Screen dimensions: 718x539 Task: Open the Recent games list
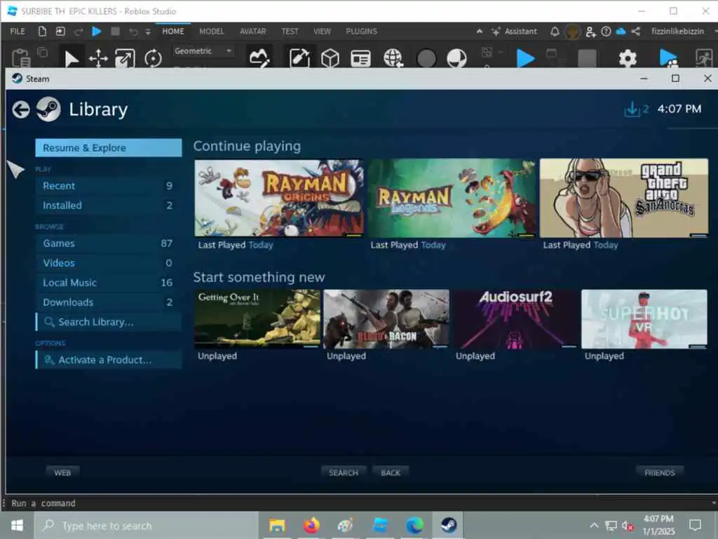pos(109,185)
